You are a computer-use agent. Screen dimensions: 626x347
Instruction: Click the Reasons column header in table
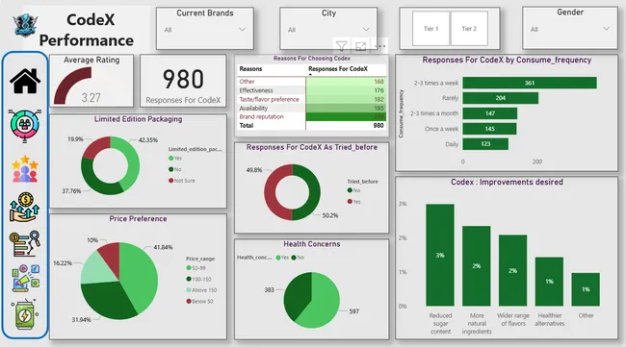250,69
